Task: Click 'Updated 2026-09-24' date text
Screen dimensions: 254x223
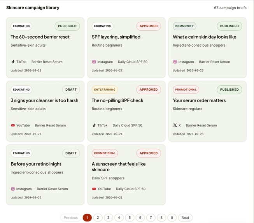Action: [107, 134]
